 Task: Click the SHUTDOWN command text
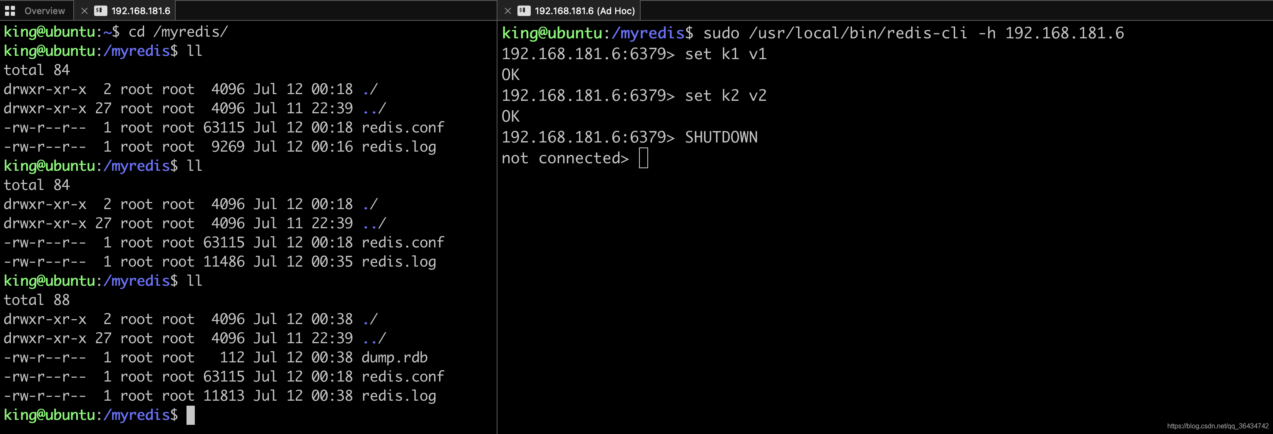(721, 137)
